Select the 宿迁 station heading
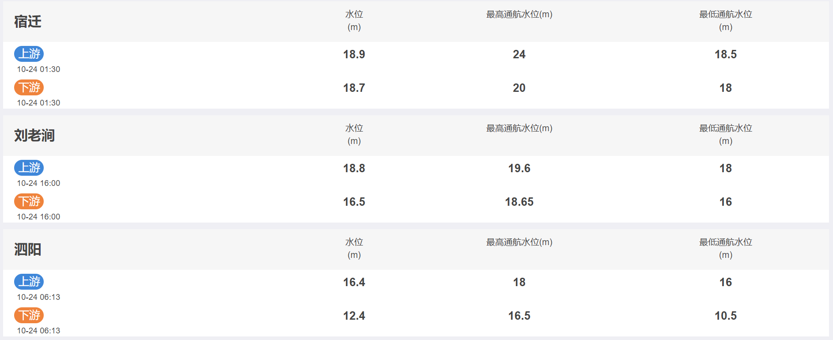 click(28, 22)
